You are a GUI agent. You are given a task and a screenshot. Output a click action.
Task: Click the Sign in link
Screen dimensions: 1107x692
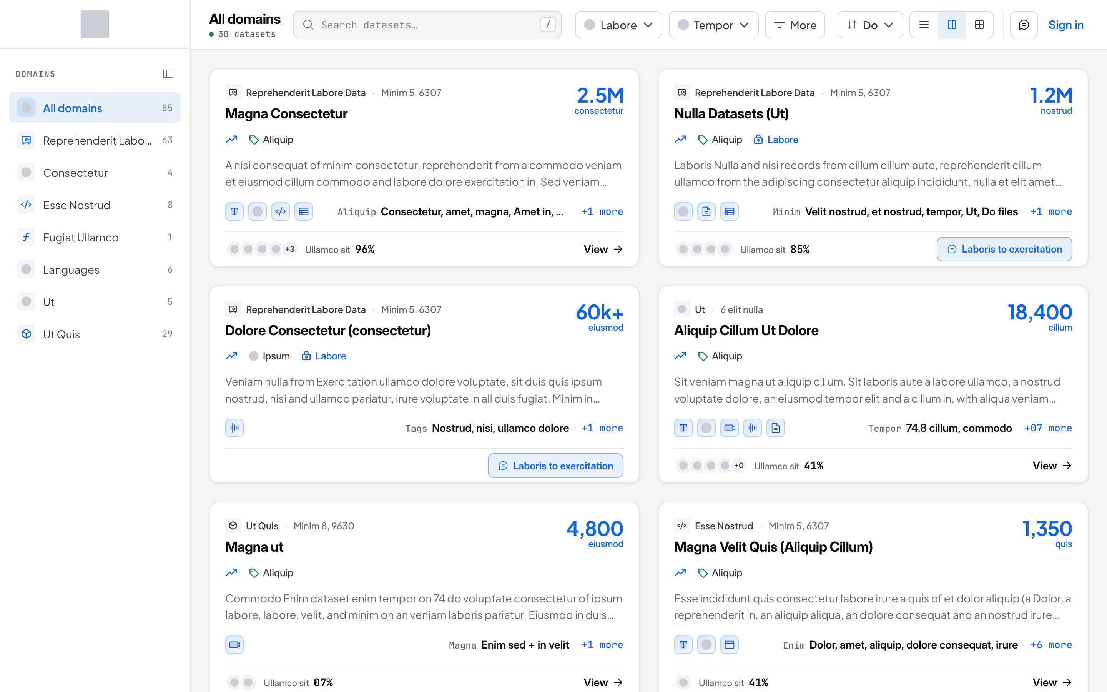click(x=1066, y=25)
